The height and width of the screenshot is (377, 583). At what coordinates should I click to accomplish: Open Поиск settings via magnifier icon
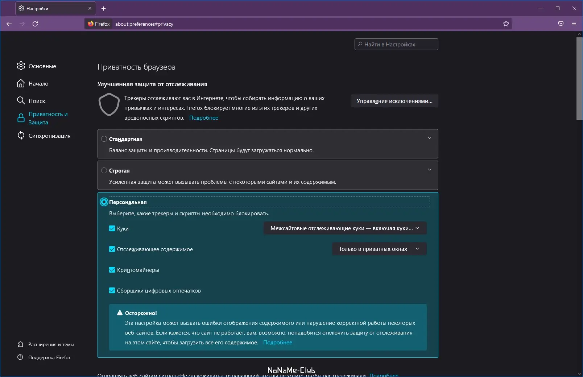[21, 101]
